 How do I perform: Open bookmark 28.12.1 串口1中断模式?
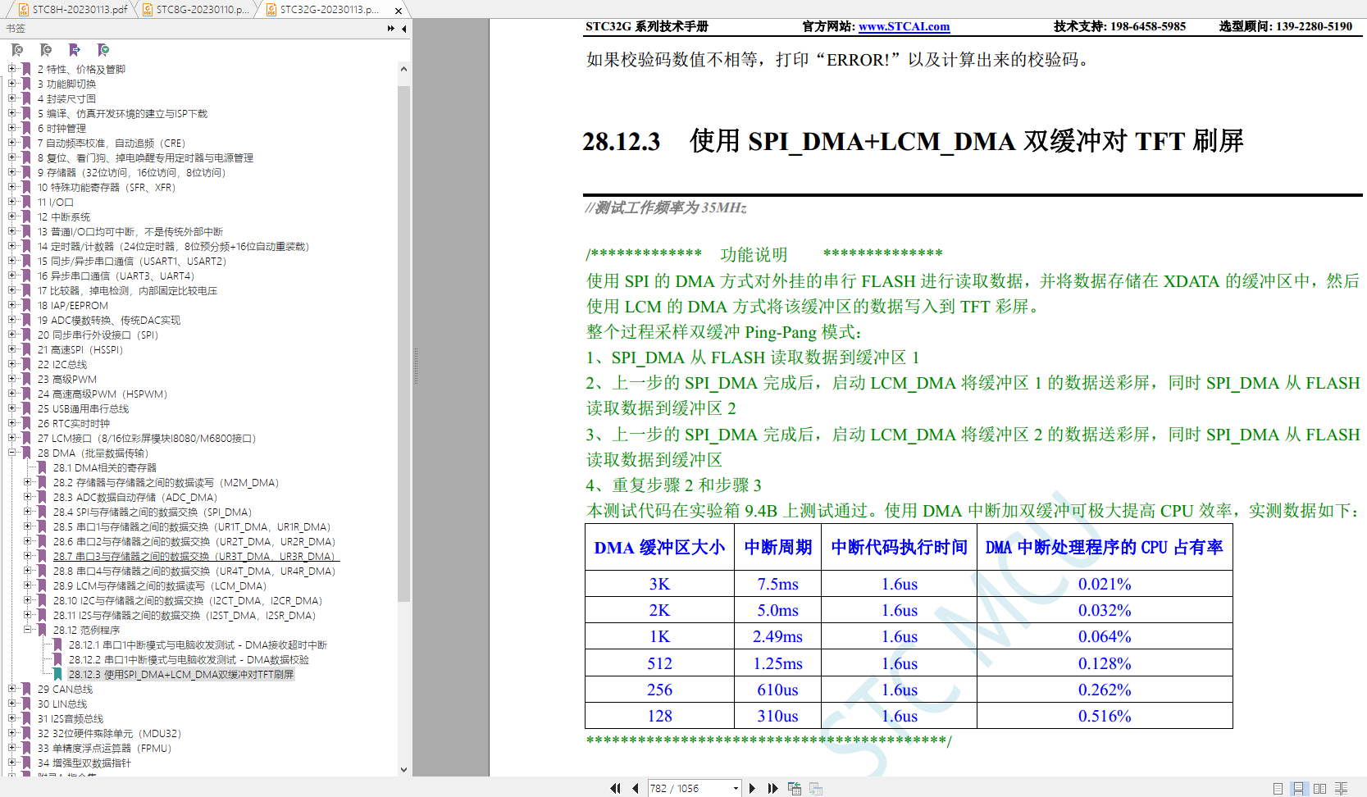pyautogui.click(x=198, y=645)
